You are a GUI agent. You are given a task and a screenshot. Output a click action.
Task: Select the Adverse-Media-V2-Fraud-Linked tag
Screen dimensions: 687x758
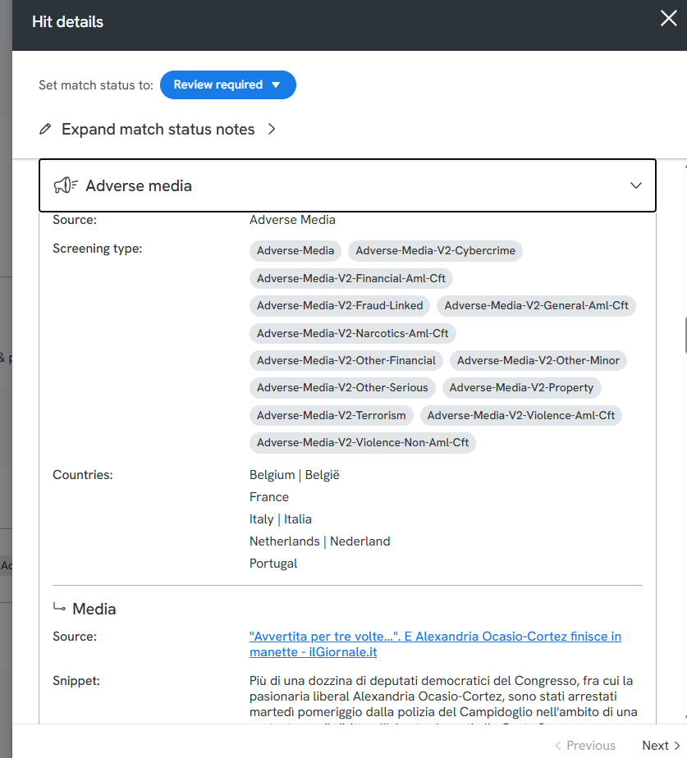(x=340, y=305)
